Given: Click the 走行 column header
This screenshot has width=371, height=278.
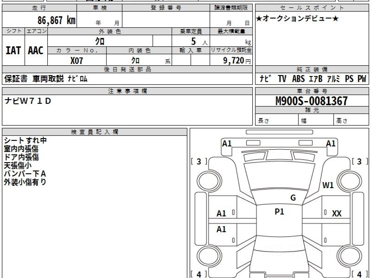Looking at the screenshot, I should tap(39, 8).
